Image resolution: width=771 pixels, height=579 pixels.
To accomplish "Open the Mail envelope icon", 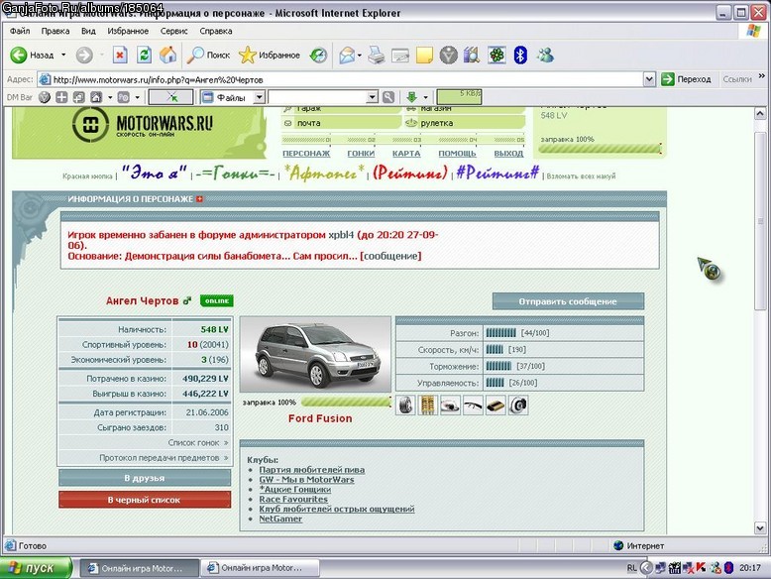I will [x=347, y=56].
